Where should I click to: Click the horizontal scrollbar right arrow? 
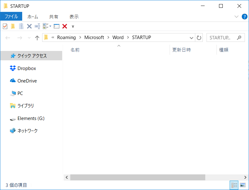245,177
